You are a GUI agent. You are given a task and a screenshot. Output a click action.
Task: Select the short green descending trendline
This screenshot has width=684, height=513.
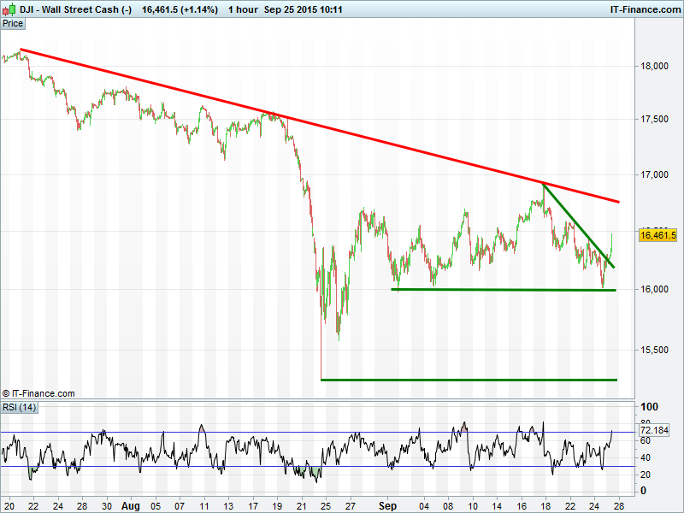(x=578, y=224)
